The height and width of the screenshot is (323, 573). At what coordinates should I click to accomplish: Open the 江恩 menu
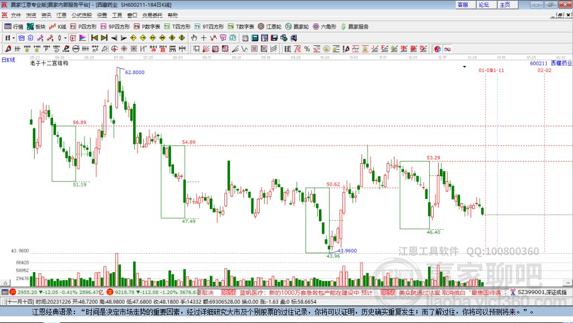pos(62,15)
